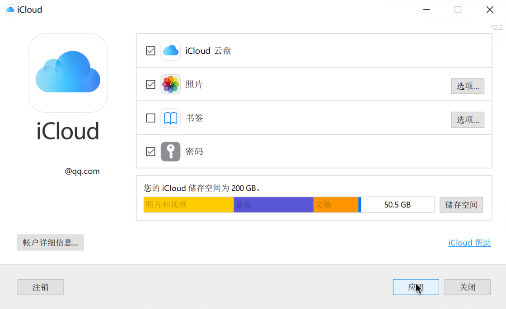Screen dimensions: 506x309
Task: Click the 密码 gray key icon
Action: [x=170, y=152]
